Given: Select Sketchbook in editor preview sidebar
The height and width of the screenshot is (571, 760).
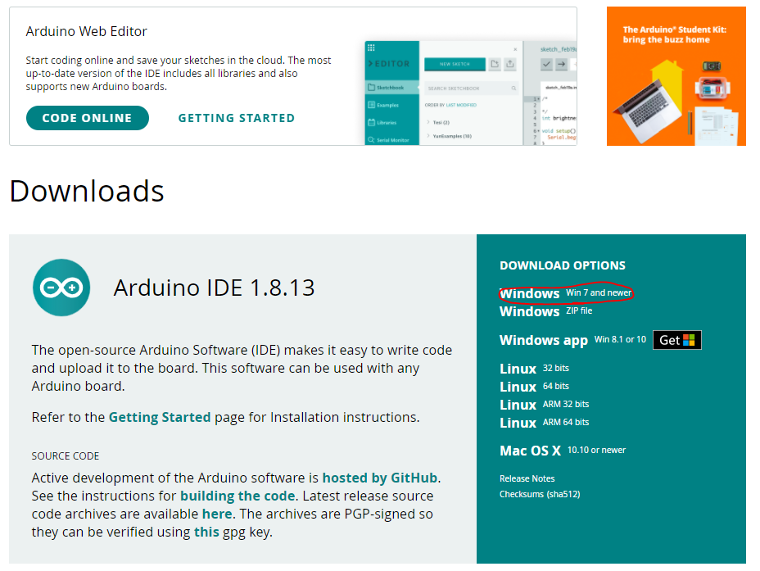Looking at the screenshot, I should (x=391, y=88).
